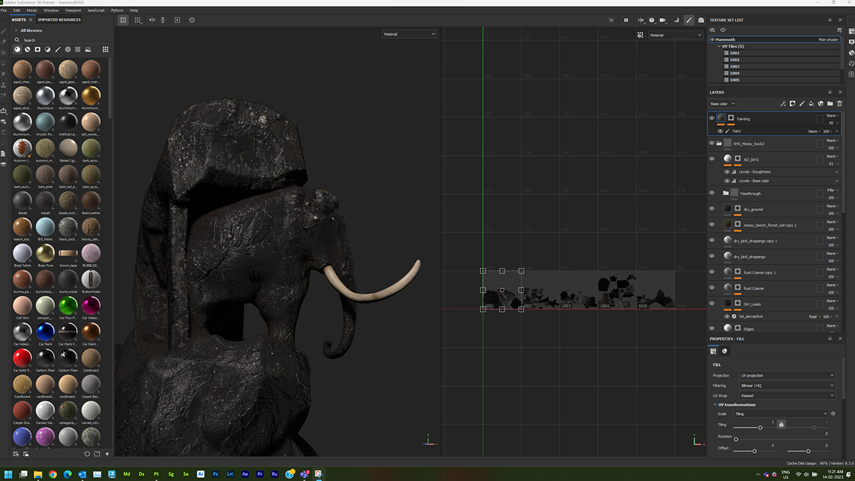855x481 pixels.
Task: Click the add fill layer icon in Layers panel
Action: [811, 104]
